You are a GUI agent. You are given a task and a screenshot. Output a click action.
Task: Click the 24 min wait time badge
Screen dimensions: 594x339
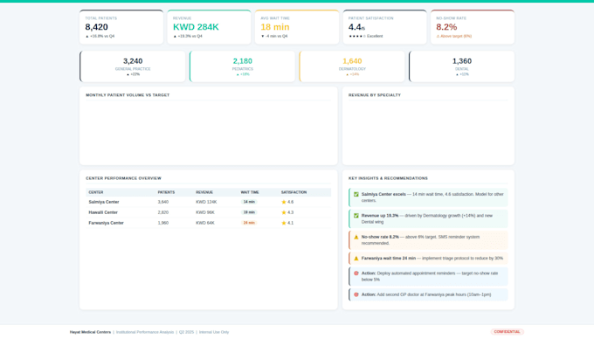click(x=249, y=223)
